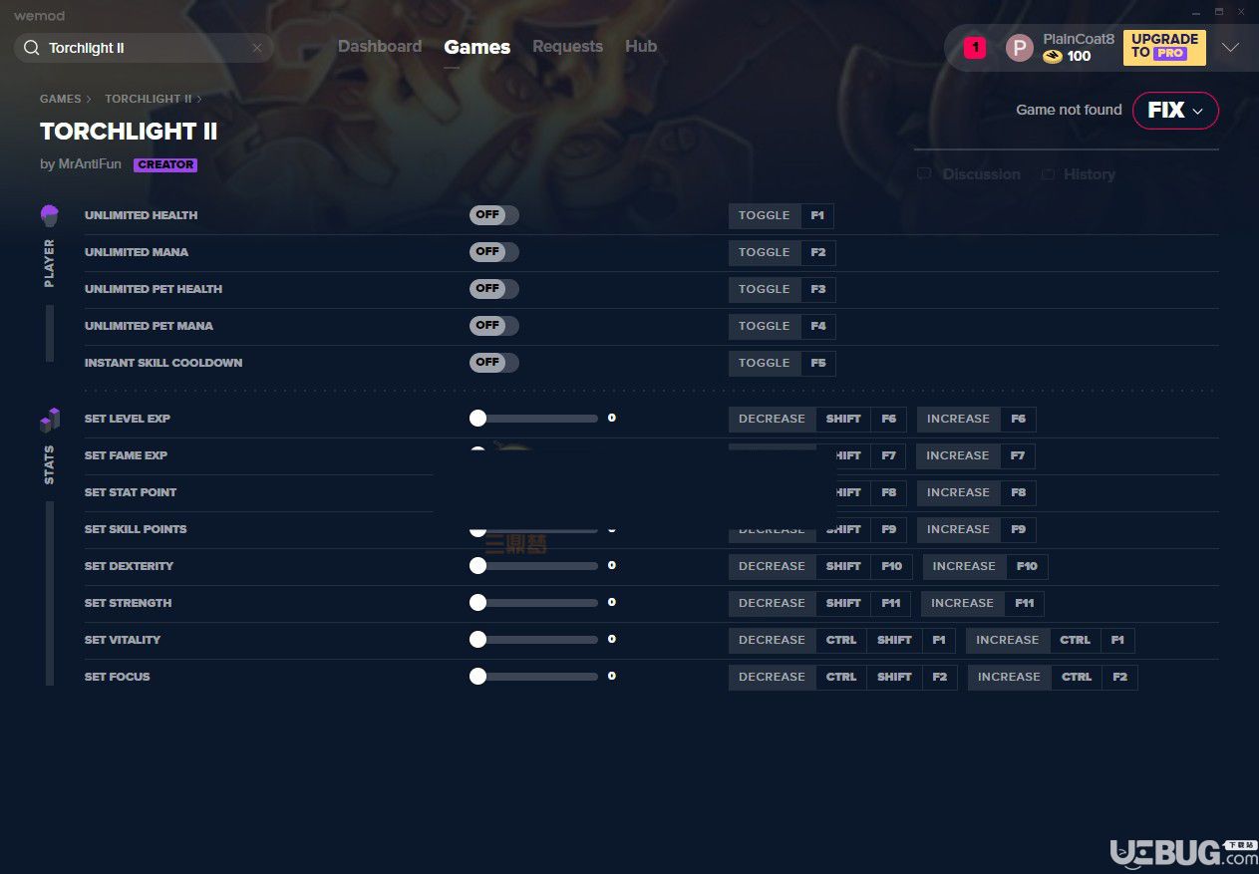Click the Game not found status
This screenshot has width=1259, height=874.
[1069, 110]
